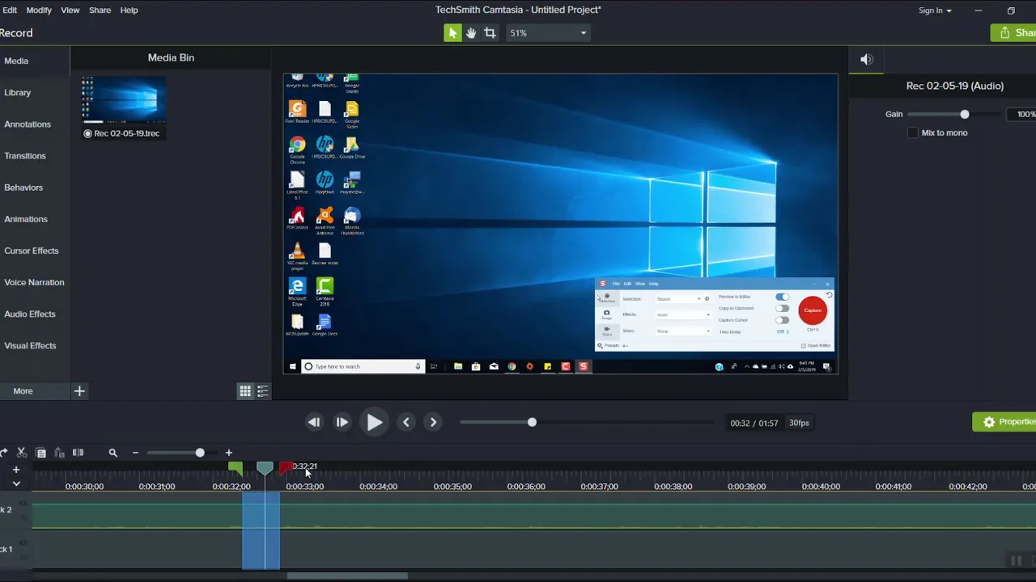The height and width of the screenshot is (582, 1036).
Task: Select the Media tab in the sidebar
Action: click(x=34, y=61)
